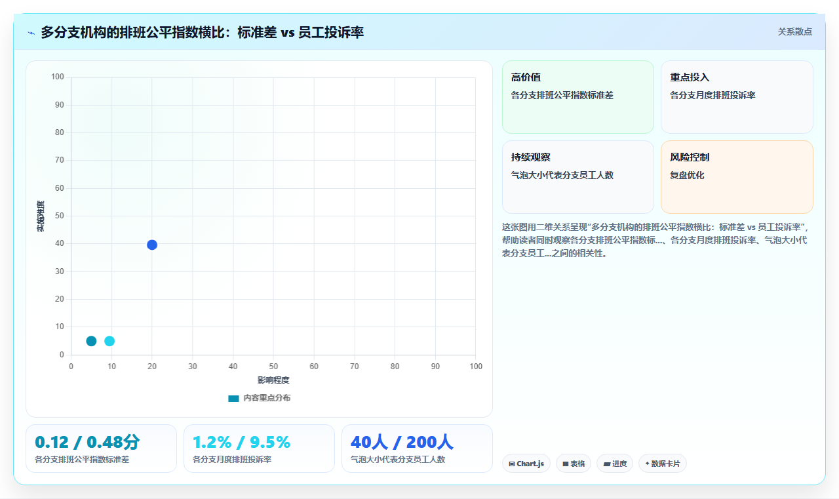Screen dimensions: 839x499
Task: Click 各分支月度排班投诉率 under the 1.2% stat
Action: 232,460
